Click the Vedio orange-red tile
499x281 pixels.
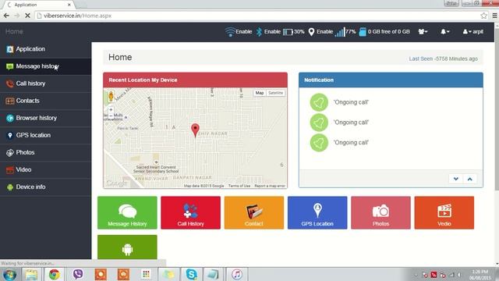(x=444, y=212)
